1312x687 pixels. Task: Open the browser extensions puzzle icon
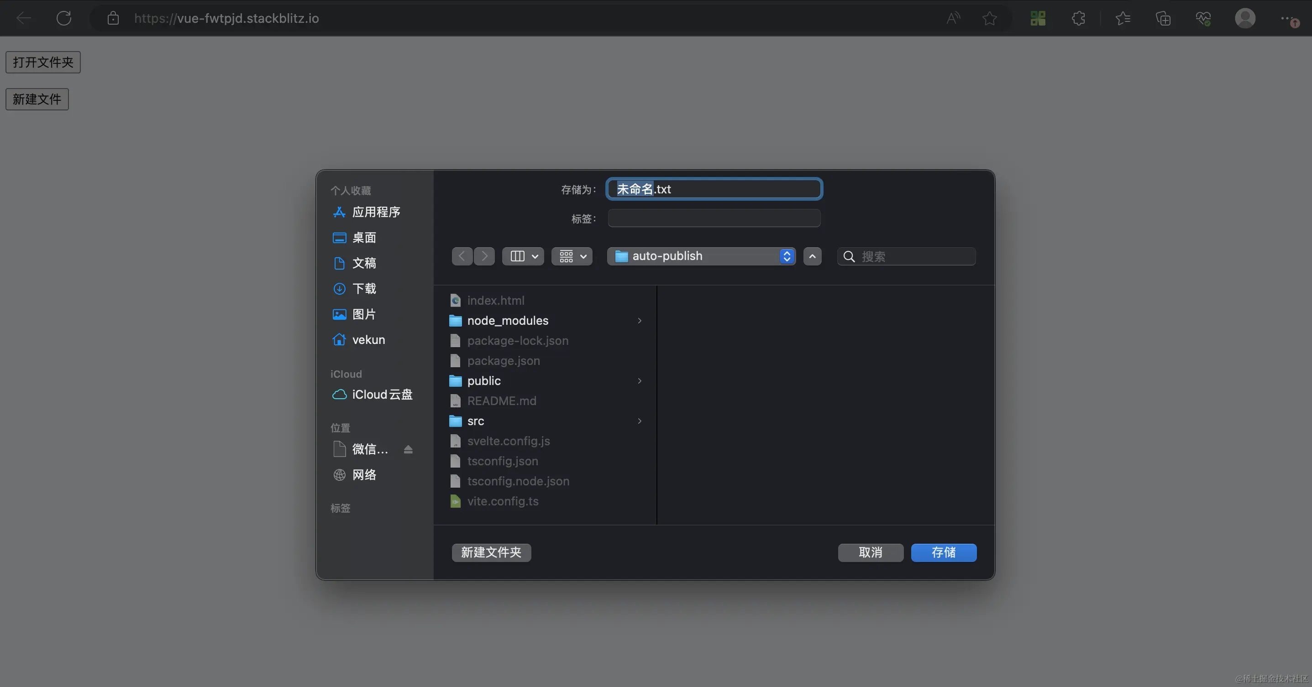click(x=1078, y=18)
